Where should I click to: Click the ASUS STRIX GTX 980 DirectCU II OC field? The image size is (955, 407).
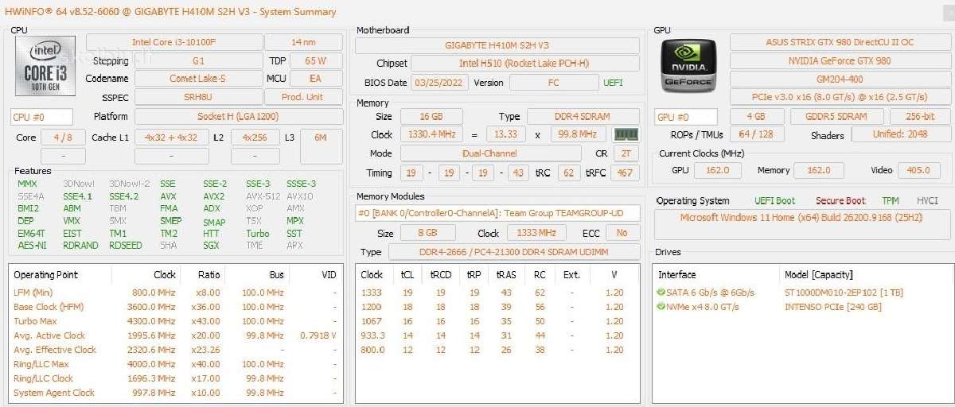pyautogui.click(x=840, y=42)
